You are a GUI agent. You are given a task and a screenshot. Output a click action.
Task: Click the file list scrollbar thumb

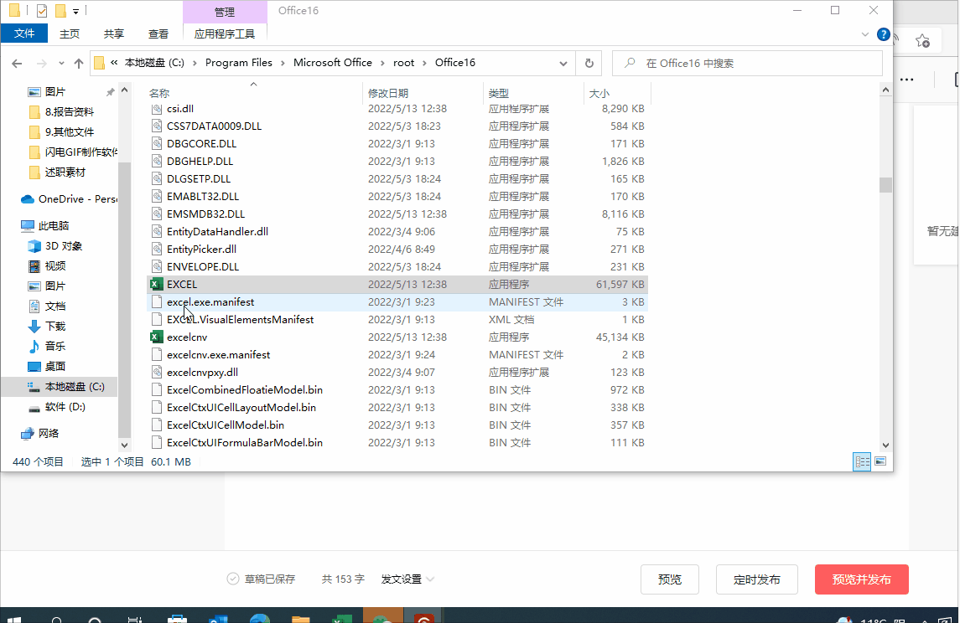tap(885, 184)
